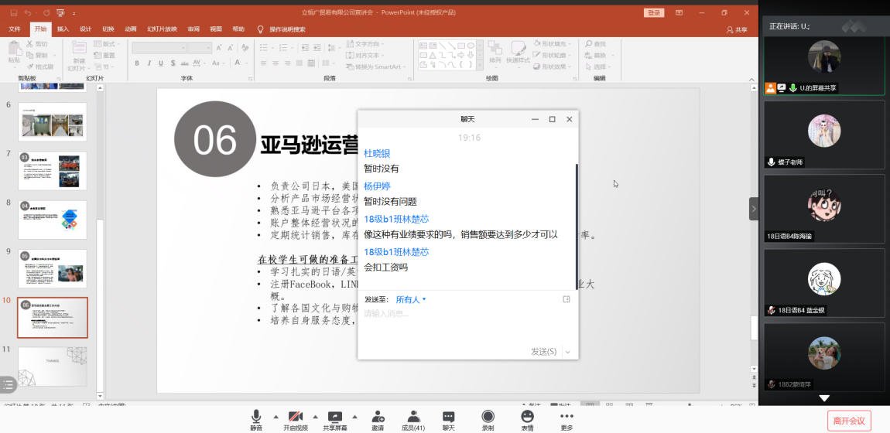The image size is (890, 433).
Task: Open the emoji reactions icon
Action: click(x=527, y=418)
